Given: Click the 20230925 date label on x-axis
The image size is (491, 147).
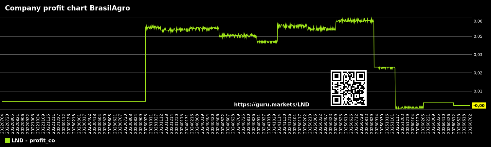Looking at the screenshot, I should click(146, 124).
